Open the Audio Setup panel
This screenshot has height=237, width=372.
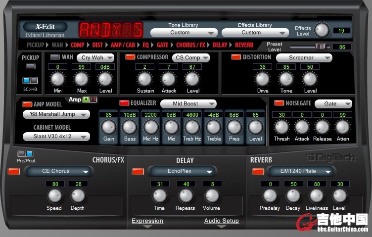pyautogui.click(x=222, y=221)
